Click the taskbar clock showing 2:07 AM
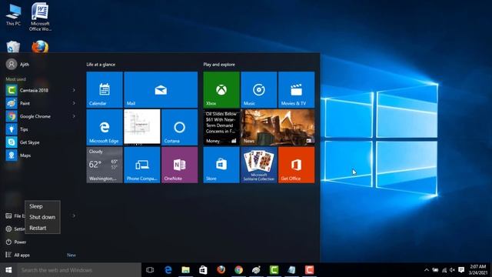Viewport: 492px width, 277px height. tap(478, 270)
